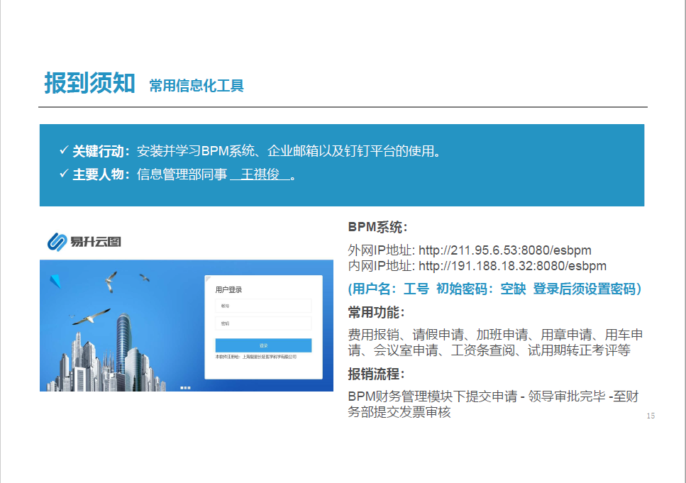Image resolution: width=686 pixels, height=483 pixels.
Task: Click the 密码 password input field
Action: (263, 323)
